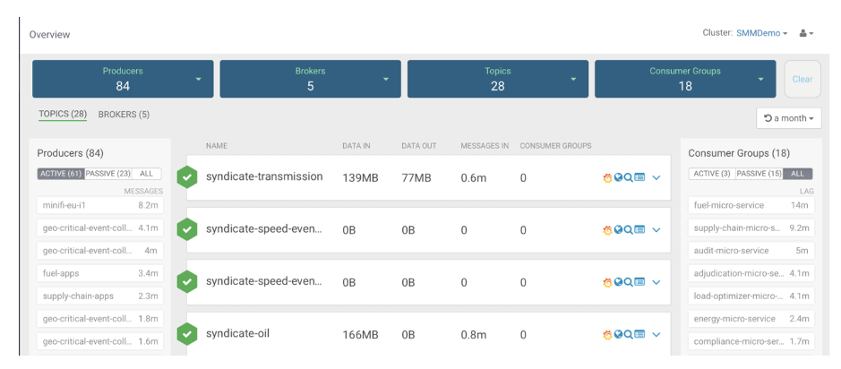The image size is (841, 369).
Task: Open user account menu icon
Action: (805, 33)
